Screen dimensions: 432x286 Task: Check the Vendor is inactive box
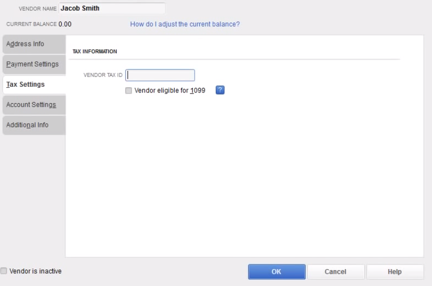click(x=4, y=271)
